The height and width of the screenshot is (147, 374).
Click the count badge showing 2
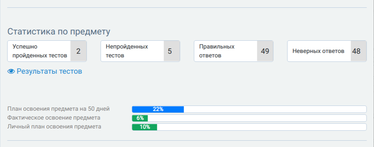[x=78, y=51]
